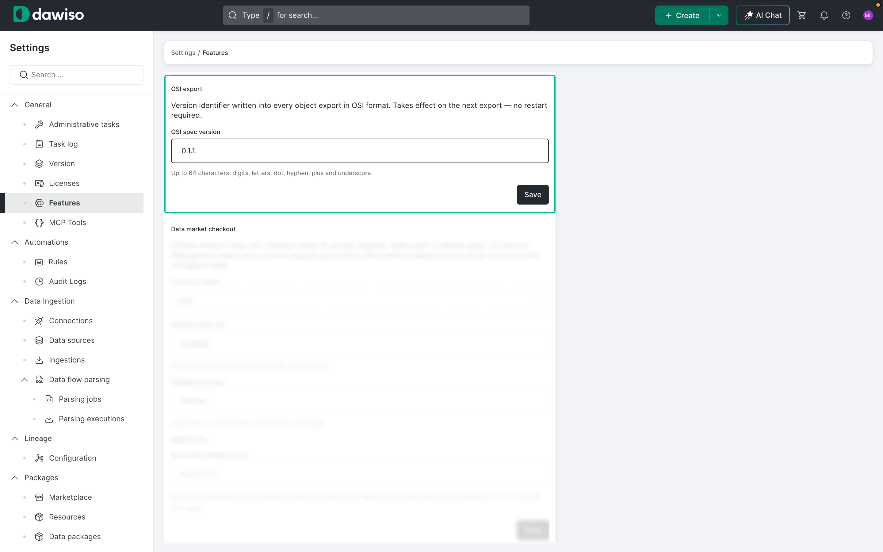Collapse the Packages section
883x552 pixels.
15,478
